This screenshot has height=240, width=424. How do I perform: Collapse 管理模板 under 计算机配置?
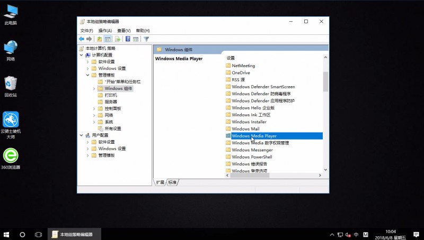87,75
